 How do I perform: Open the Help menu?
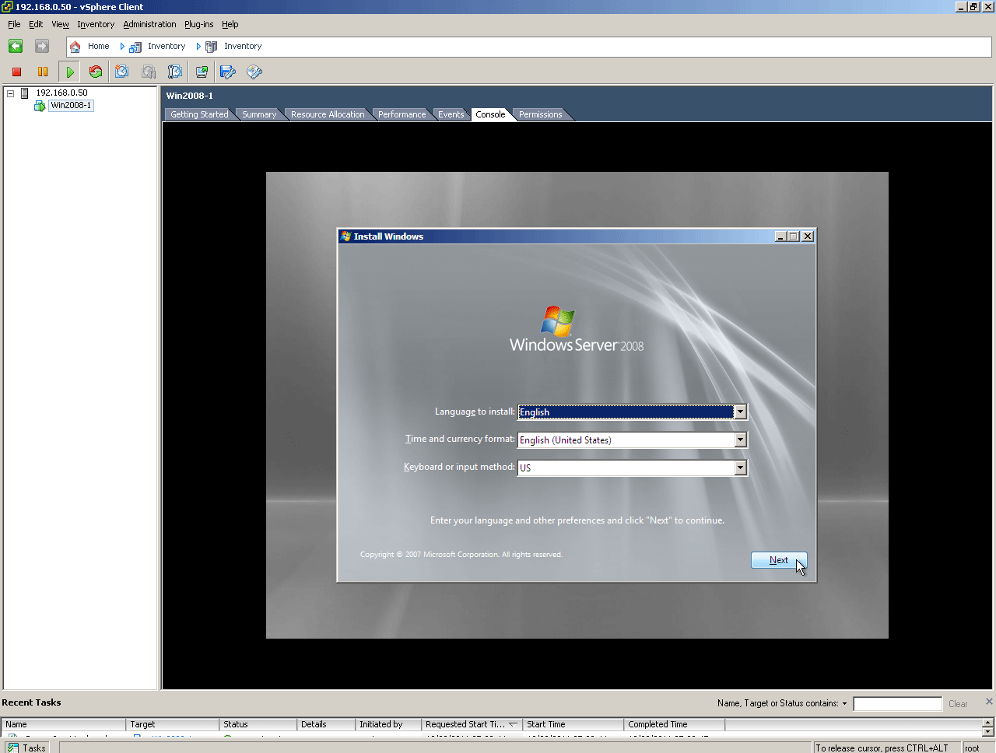click(x=230, y=24)
